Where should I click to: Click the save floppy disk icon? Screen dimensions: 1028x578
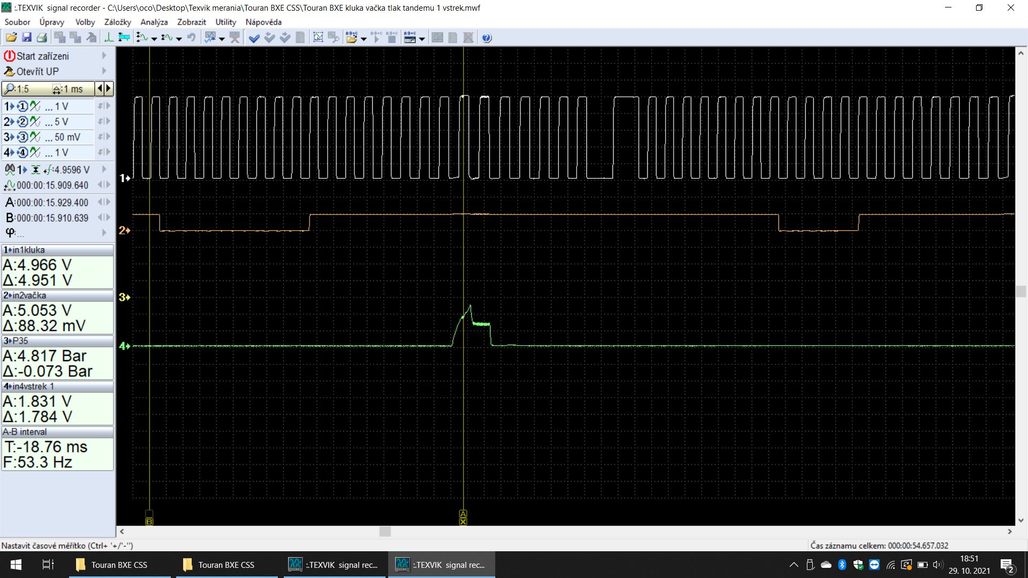click(x=26, y=37)
